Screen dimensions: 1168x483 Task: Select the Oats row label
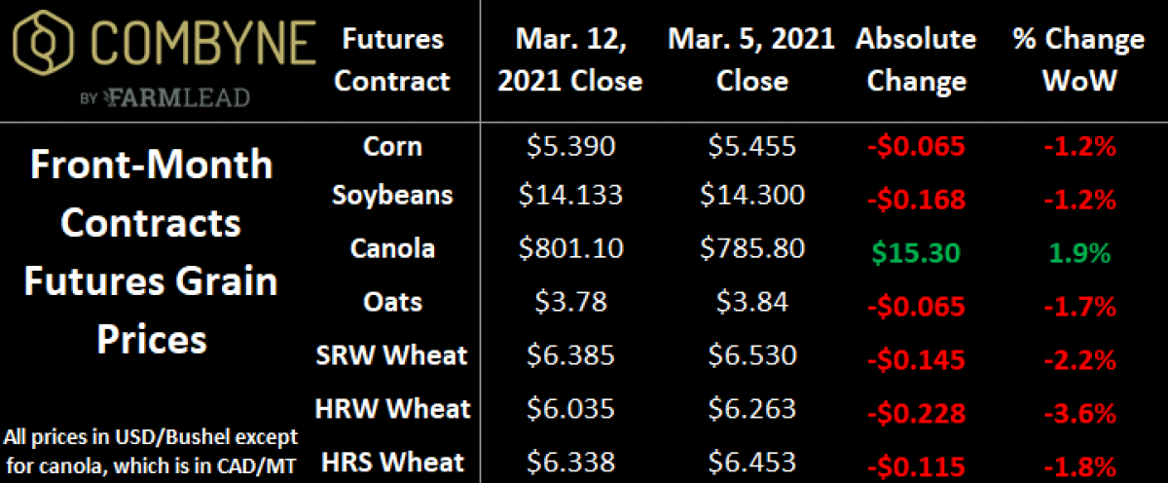pyautogui.click(x=391, y=301)
